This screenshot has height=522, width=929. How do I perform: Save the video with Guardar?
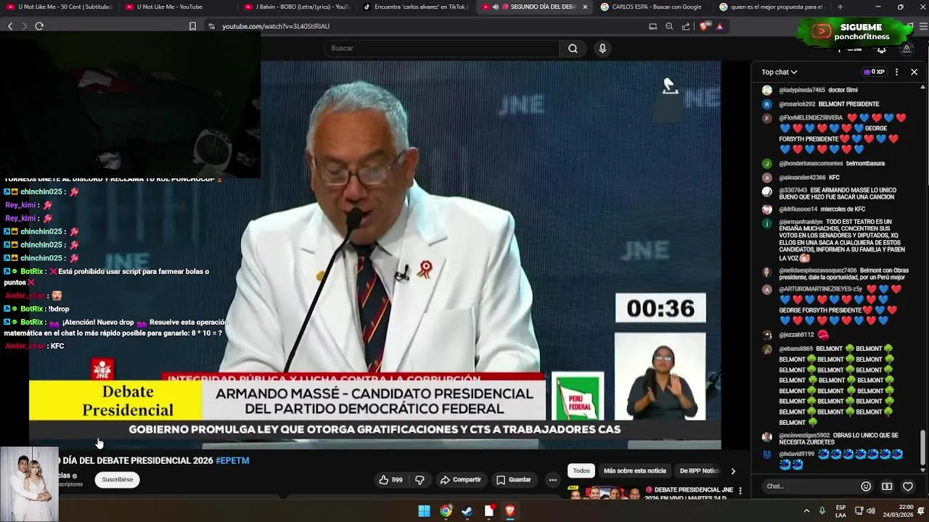click(x=514, y=479)
